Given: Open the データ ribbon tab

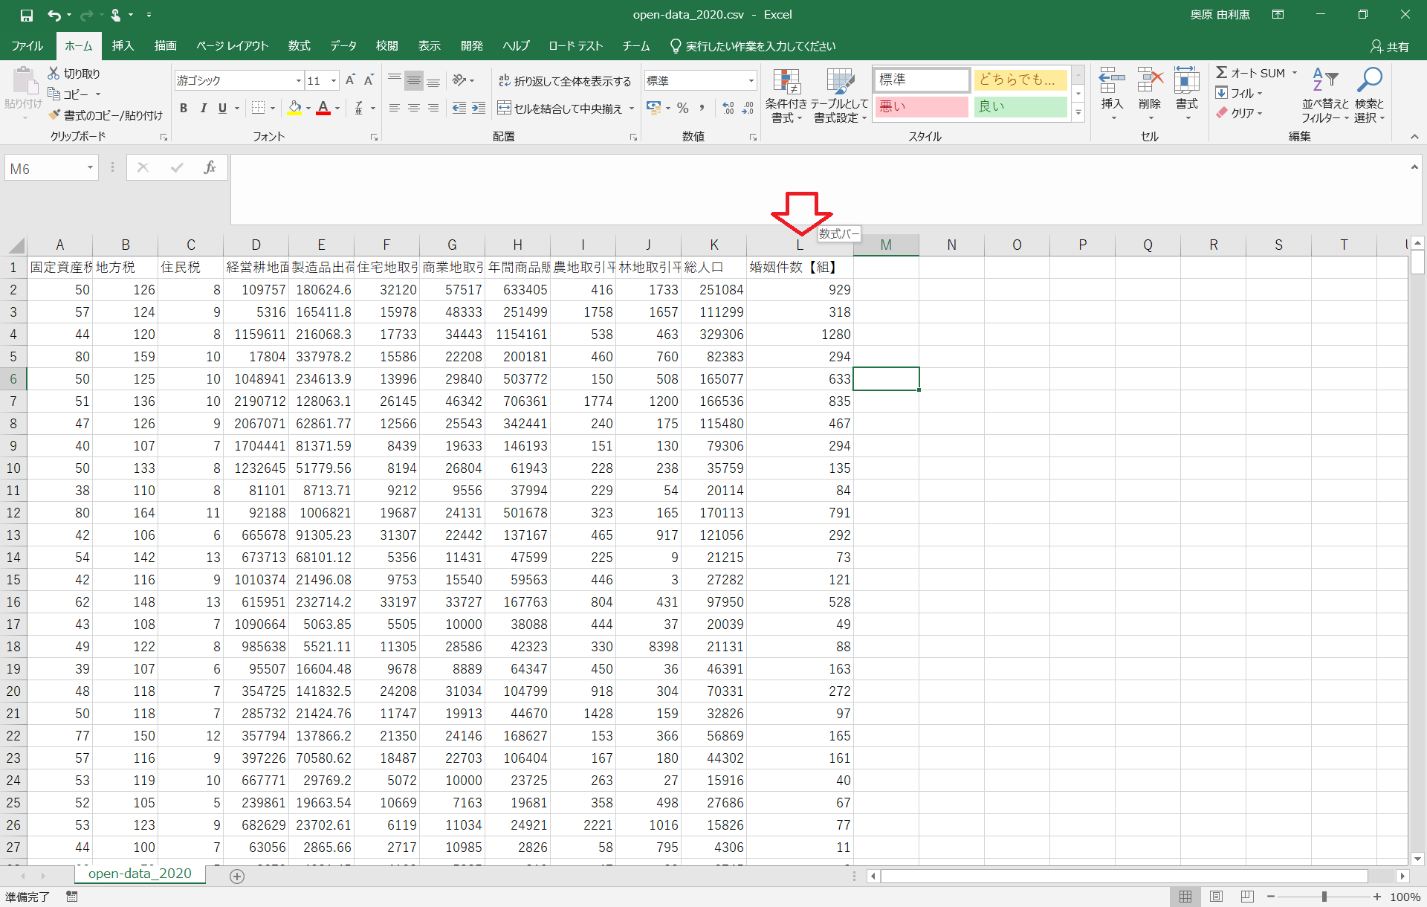Looking at the screenshot, I should click(343, 46).
